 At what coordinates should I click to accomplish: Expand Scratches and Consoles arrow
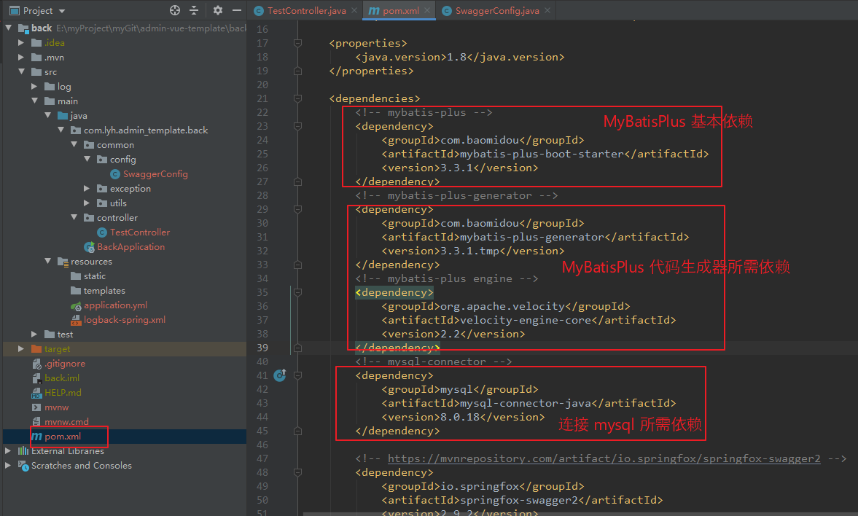tap(8, 465)
